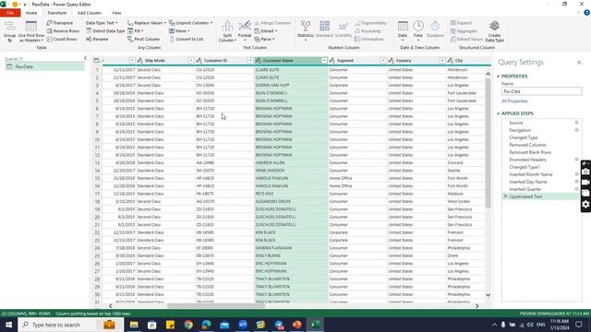The width and height of the screenshot is (591, 332).
Task: Click the Count Rows button
Action: click(x=62, y=39)
